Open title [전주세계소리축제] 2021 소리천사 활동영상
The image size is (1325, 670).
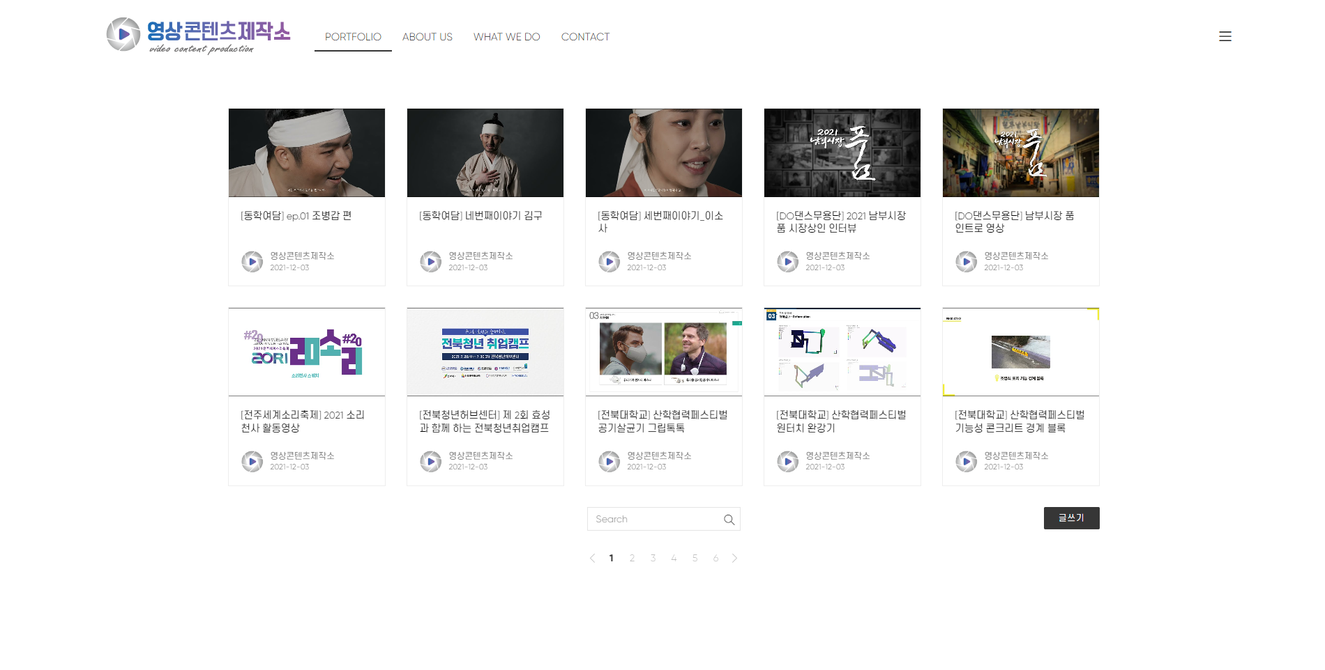coord(303,421)
